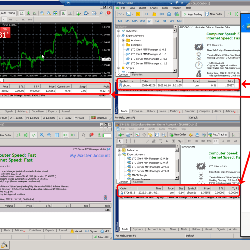Open VPS tab in Master Account window
This screenshot has width=250, height=250.
point(105,231)
